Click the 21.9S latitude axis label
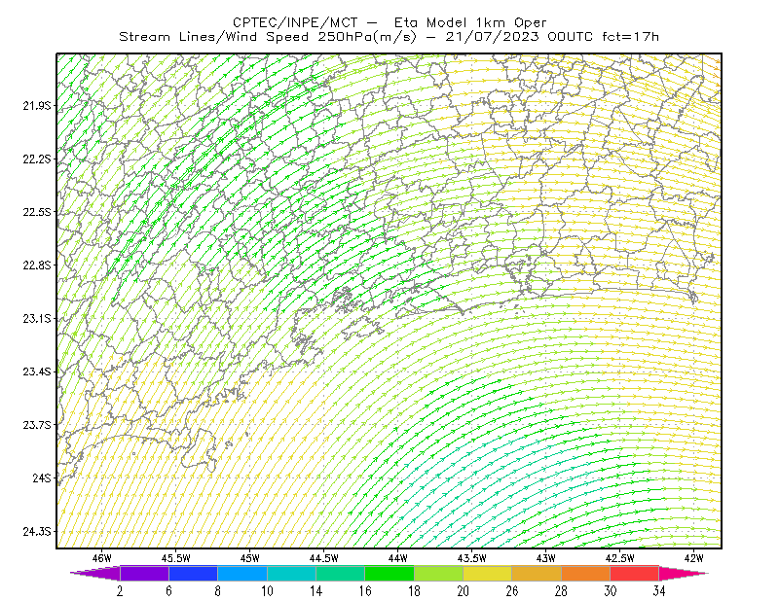The height and width of the screenshot is (601, 779). coord(37,105)
